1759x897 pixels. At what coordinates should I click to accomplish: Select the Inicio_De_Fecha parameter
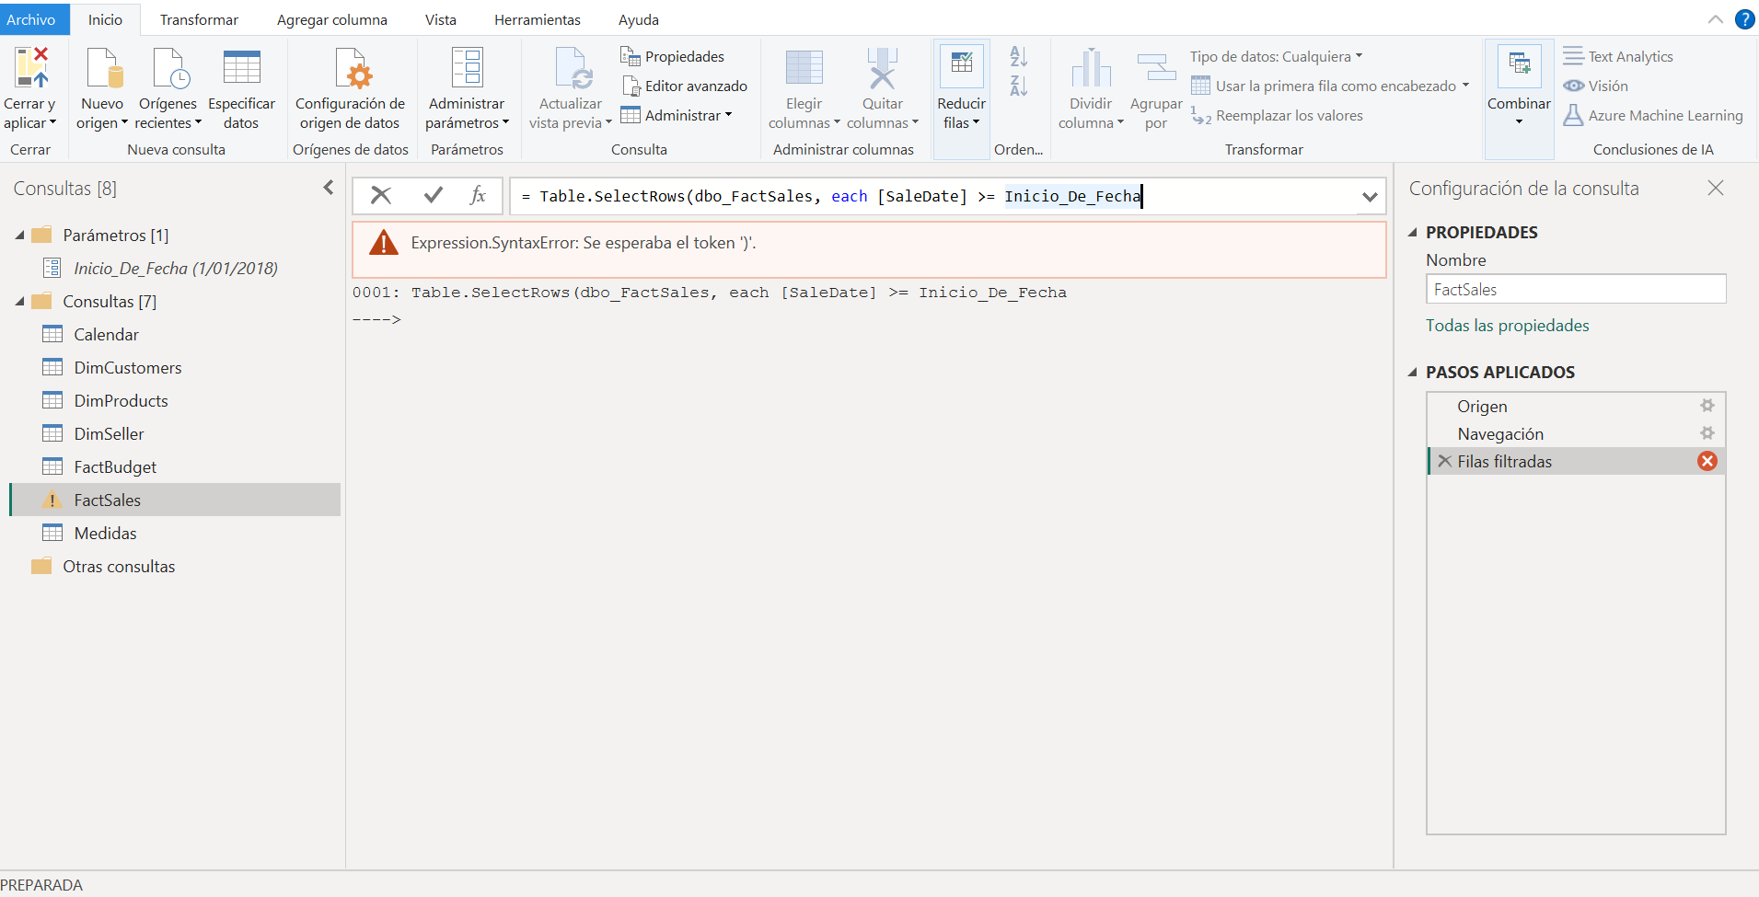tap(176, 269)
